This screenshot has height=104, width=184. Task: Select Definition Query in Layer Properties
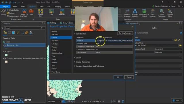pyautogui.click(x=57, y=53)
